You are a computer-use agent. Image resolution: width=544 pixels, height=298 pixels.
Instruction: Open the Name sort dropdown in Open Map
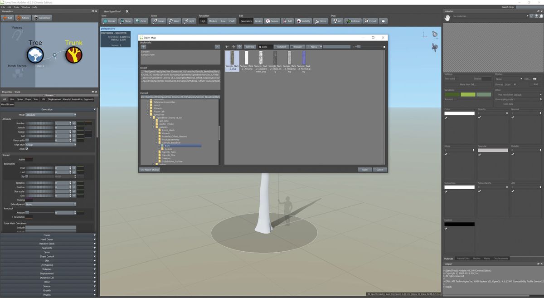(314, 47)
